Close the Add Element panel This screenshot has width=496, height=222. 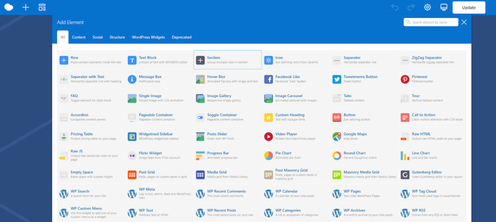point(464,22)
